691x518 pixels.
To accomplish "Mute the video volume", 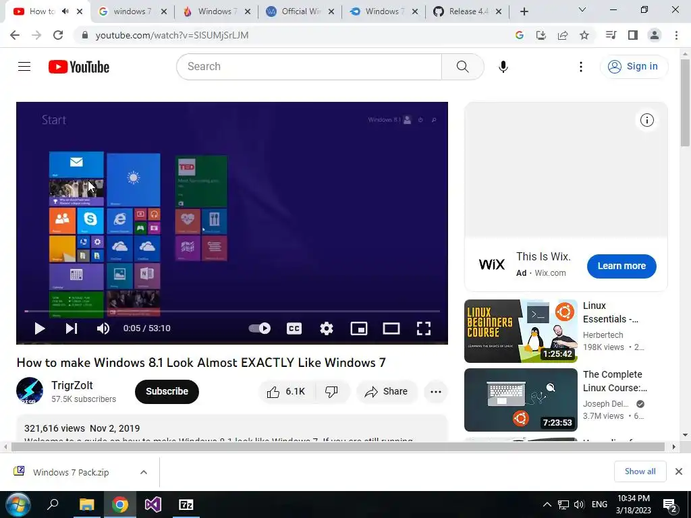I will tap(103, 328).
